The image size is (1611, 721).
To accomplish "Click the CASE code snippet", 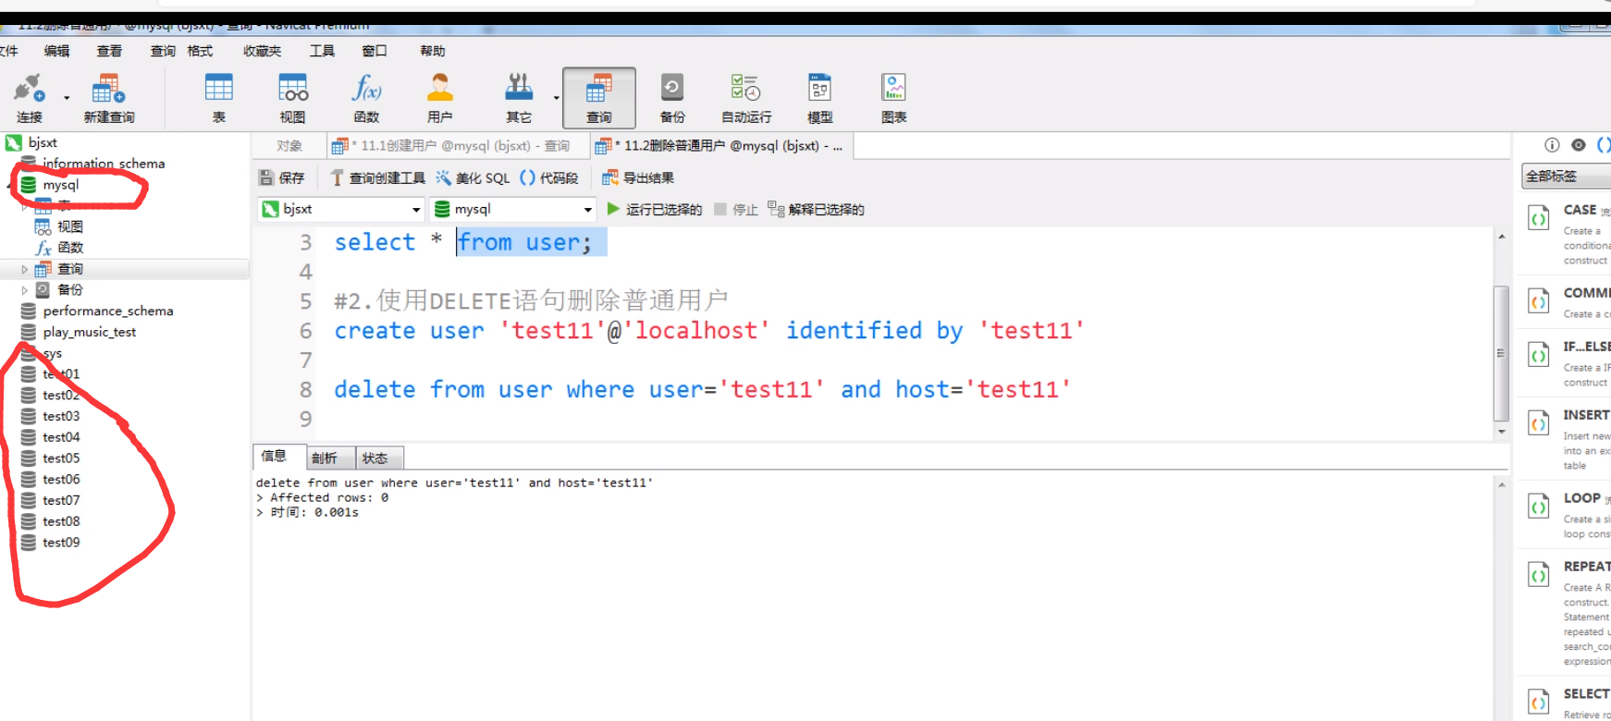I will pyautogui.click(x=1568, y=234).
